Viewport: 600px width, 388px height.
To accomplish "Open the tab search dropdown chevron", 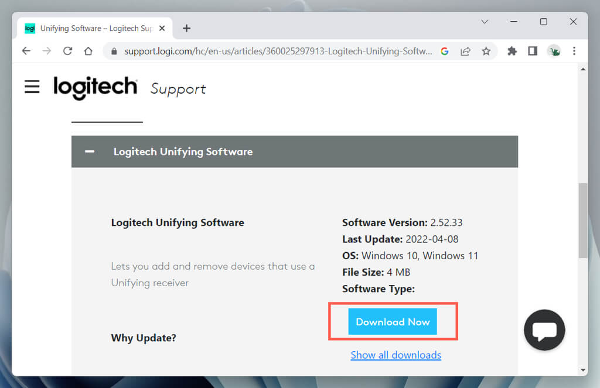I will coord(485,22).
